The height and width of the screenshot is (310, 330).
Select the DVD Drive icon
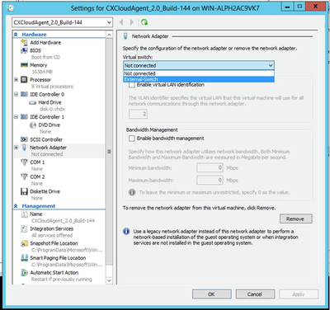(33, 125)
